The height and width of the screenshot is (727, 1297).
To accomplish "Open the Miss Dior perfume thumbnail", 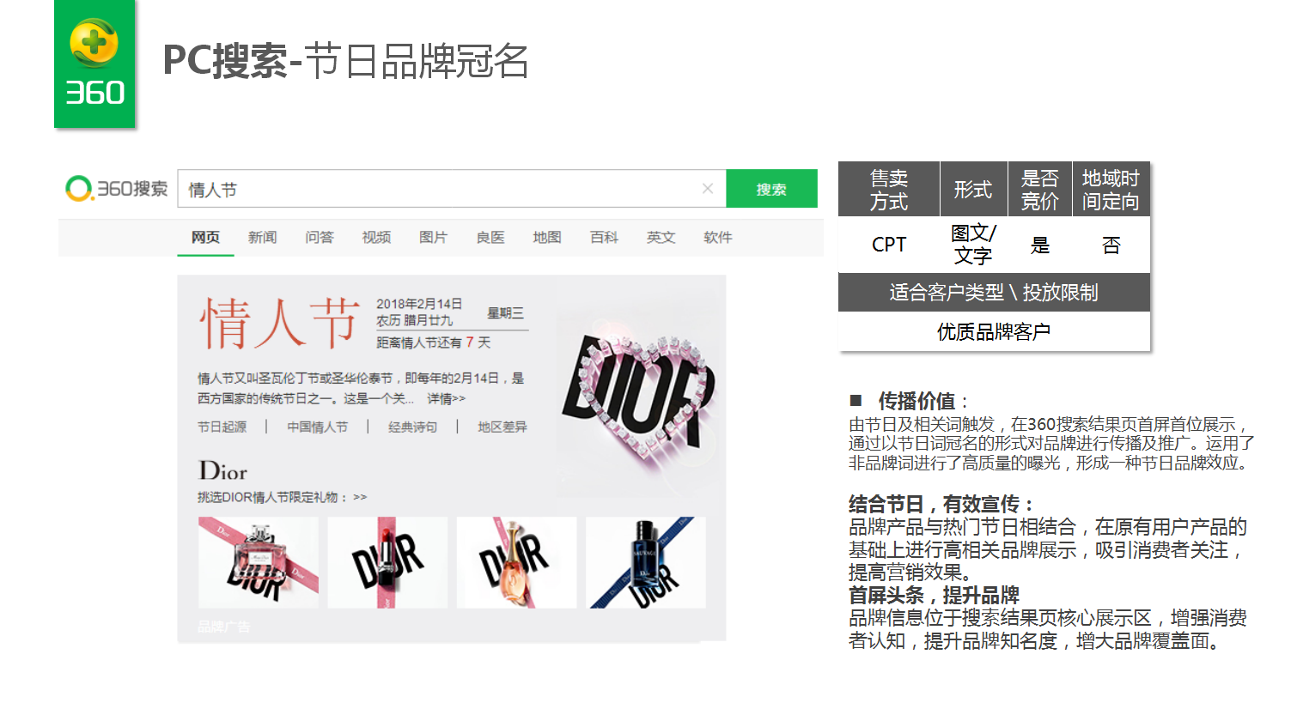I will point(259,562).
